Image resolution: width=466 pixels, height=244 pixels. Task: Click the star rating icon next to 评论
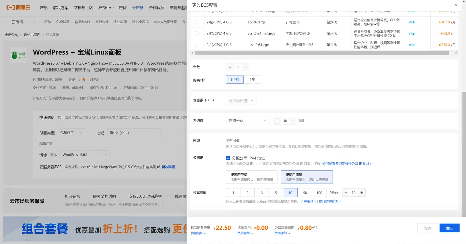(x=84, y=79)
